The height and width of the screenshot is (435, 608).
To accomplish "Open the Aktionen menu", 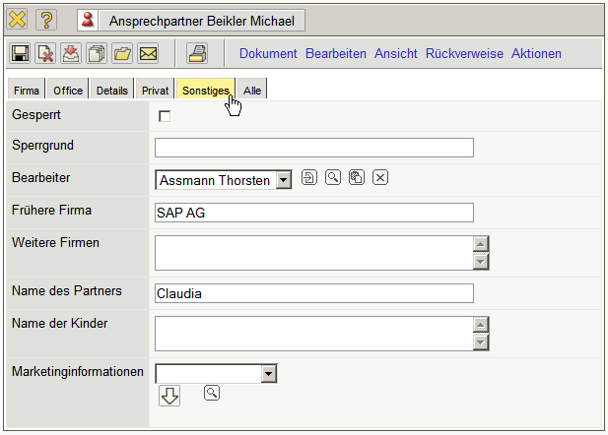I will click(x=536, y=54).
